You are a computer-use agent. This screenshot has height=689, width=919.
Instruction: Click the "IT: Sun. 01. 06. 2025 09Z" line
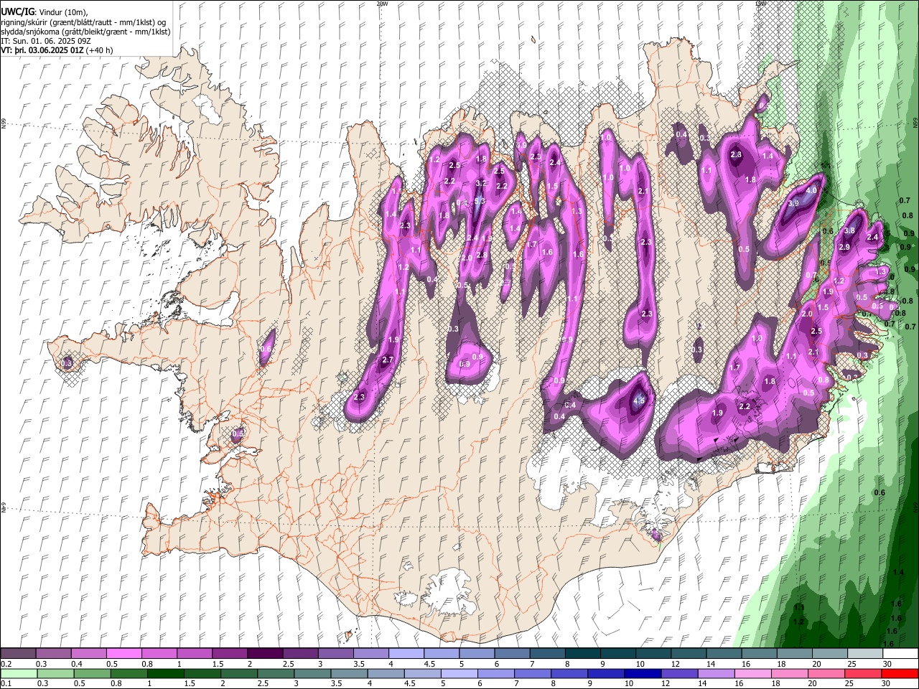[46, 42]
